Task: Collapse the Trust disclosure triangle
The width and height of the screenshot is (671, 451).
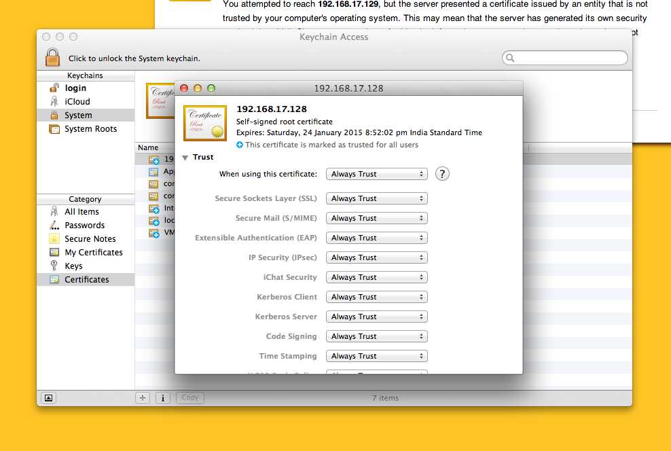Action: tap(185, 158)
